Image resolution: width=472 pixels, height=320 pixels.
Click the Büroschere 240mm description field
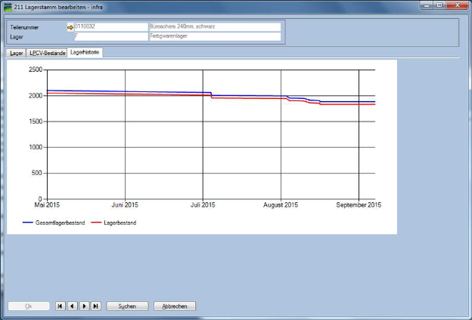215,26
